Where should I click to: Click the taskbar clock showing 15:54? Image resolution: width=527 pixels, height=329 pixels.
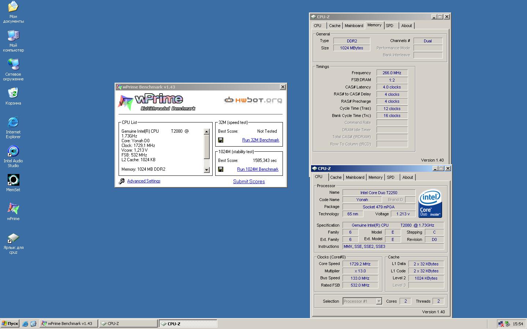[x=518, y=324]
